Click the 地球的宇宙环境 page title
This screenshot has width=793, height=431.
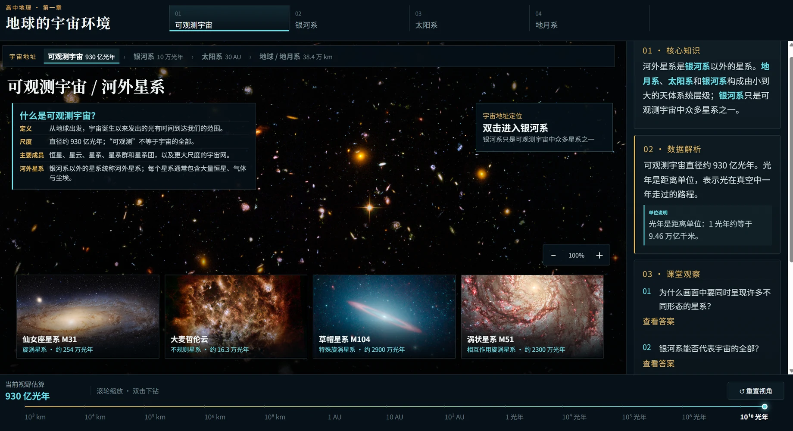coord(58,23)
